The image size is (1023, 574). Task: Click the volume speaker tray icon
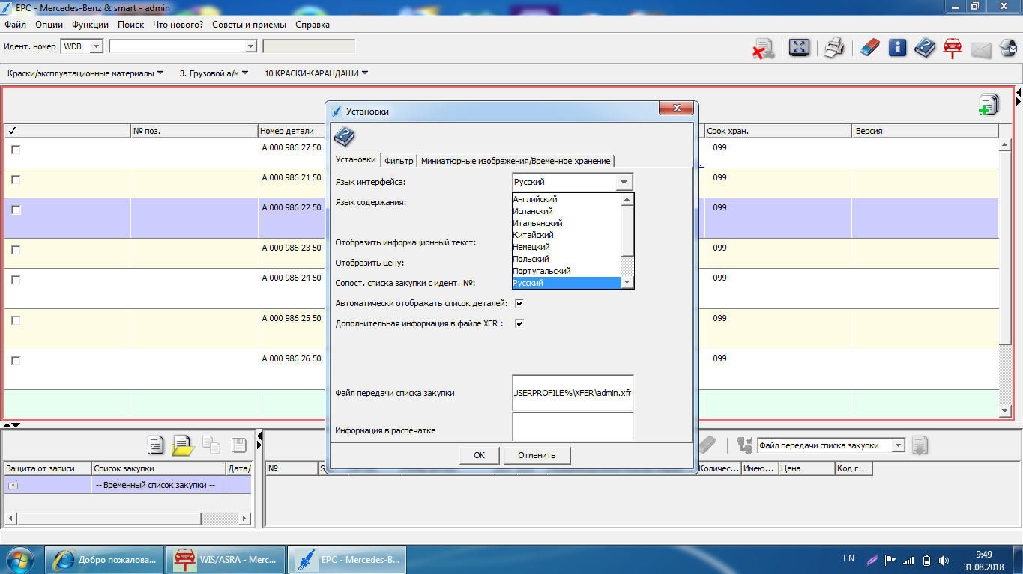(944, 560)
